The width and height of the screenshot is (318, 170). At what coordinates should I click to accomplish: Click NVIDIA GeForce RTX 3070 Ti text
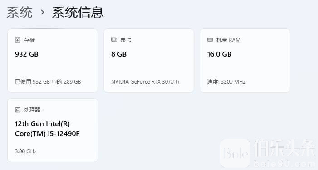tap(145, 82)
